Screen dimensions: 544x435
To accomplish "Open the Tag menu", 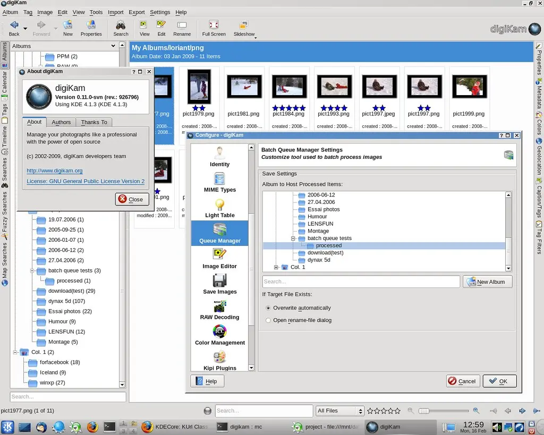I will coord(28,12).
